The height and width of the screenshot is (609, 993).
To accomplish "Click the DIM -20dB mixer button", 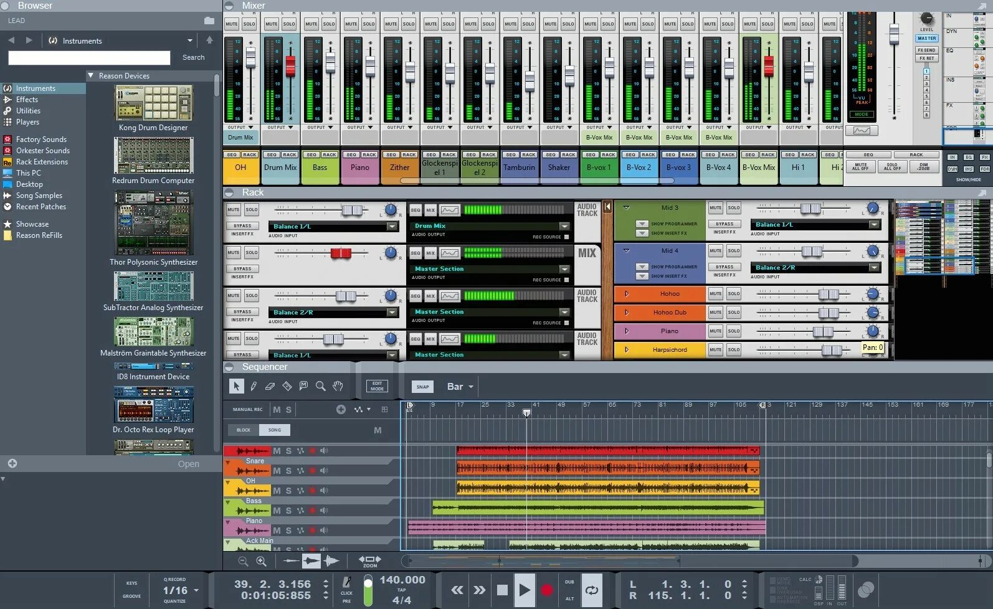I will point(923,167).
